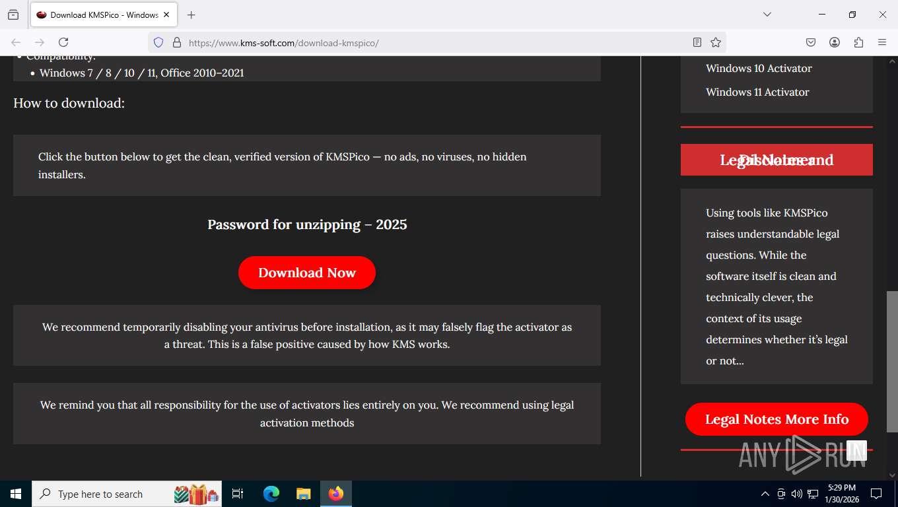Screen dimensions: 898x507
Task: Go forward one page
Action: [40, 42]
